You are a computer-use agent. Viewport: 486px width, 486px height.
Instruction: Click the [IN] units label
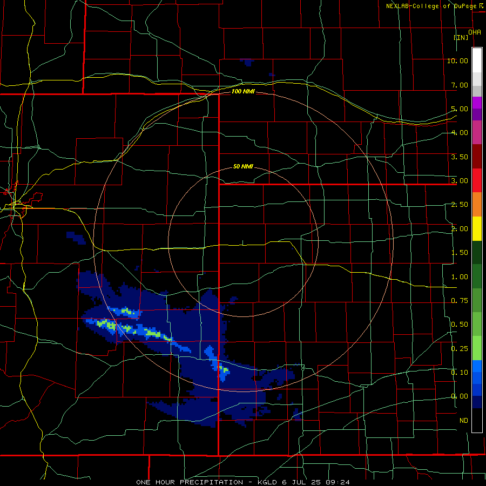[461, 37]
